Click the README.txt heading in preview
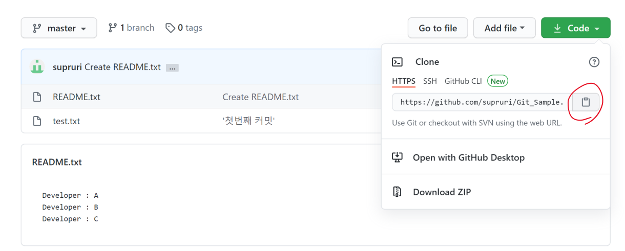The width and height of the screenshot is (625, 251). tap(57, 162)
